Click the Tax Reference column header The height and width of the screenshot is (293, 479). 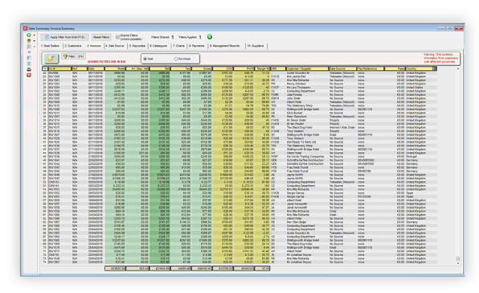(x=371, y=68)
